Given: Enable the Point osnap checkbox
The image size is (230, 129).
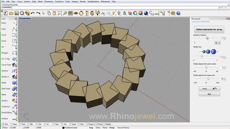Looking at the screenshot, I should [20, 124].
